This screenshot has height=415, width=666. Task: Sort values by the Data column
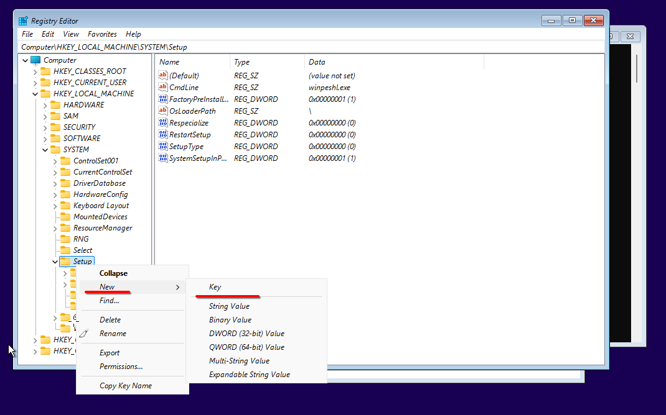click(394, 62)
